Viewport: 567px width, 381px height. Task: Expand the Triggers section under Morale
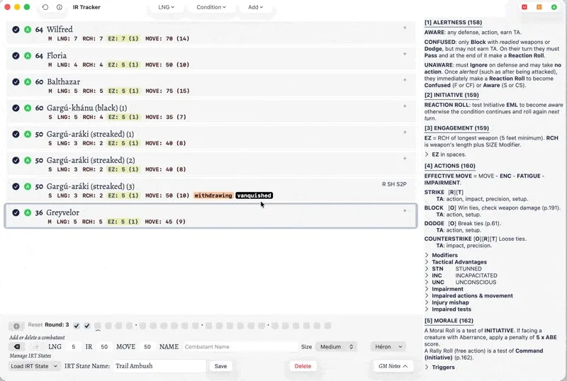(x=427, y=368)
